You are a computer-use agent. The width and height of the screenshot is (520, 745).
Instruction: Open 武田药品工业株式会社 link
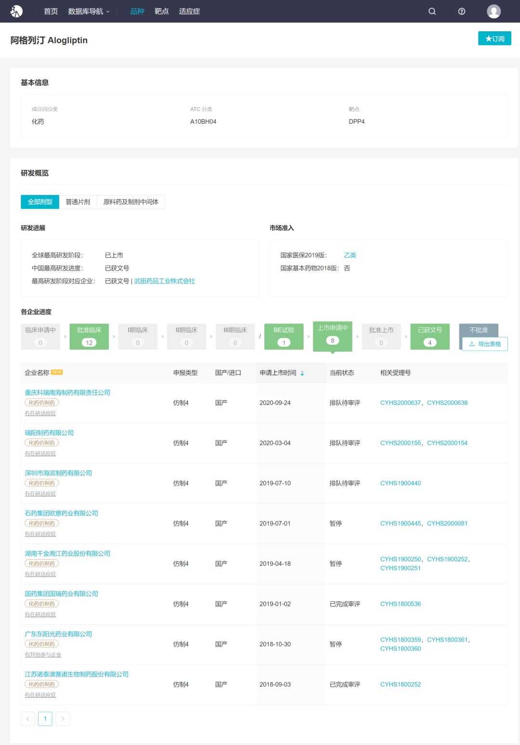(x=165, y=281)
